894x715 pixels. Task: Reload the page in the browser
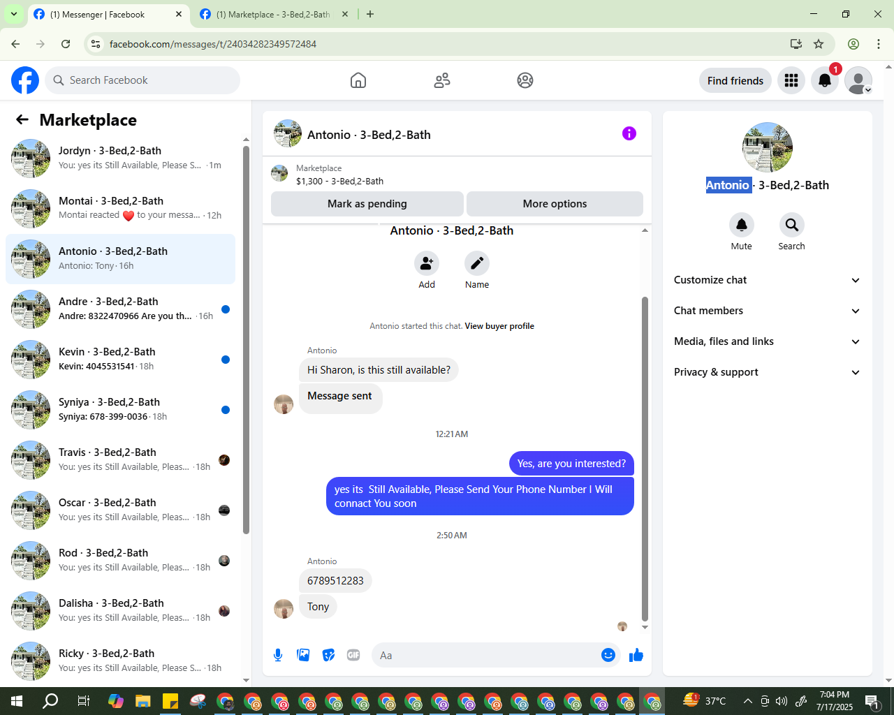click(x=66, y=44)
